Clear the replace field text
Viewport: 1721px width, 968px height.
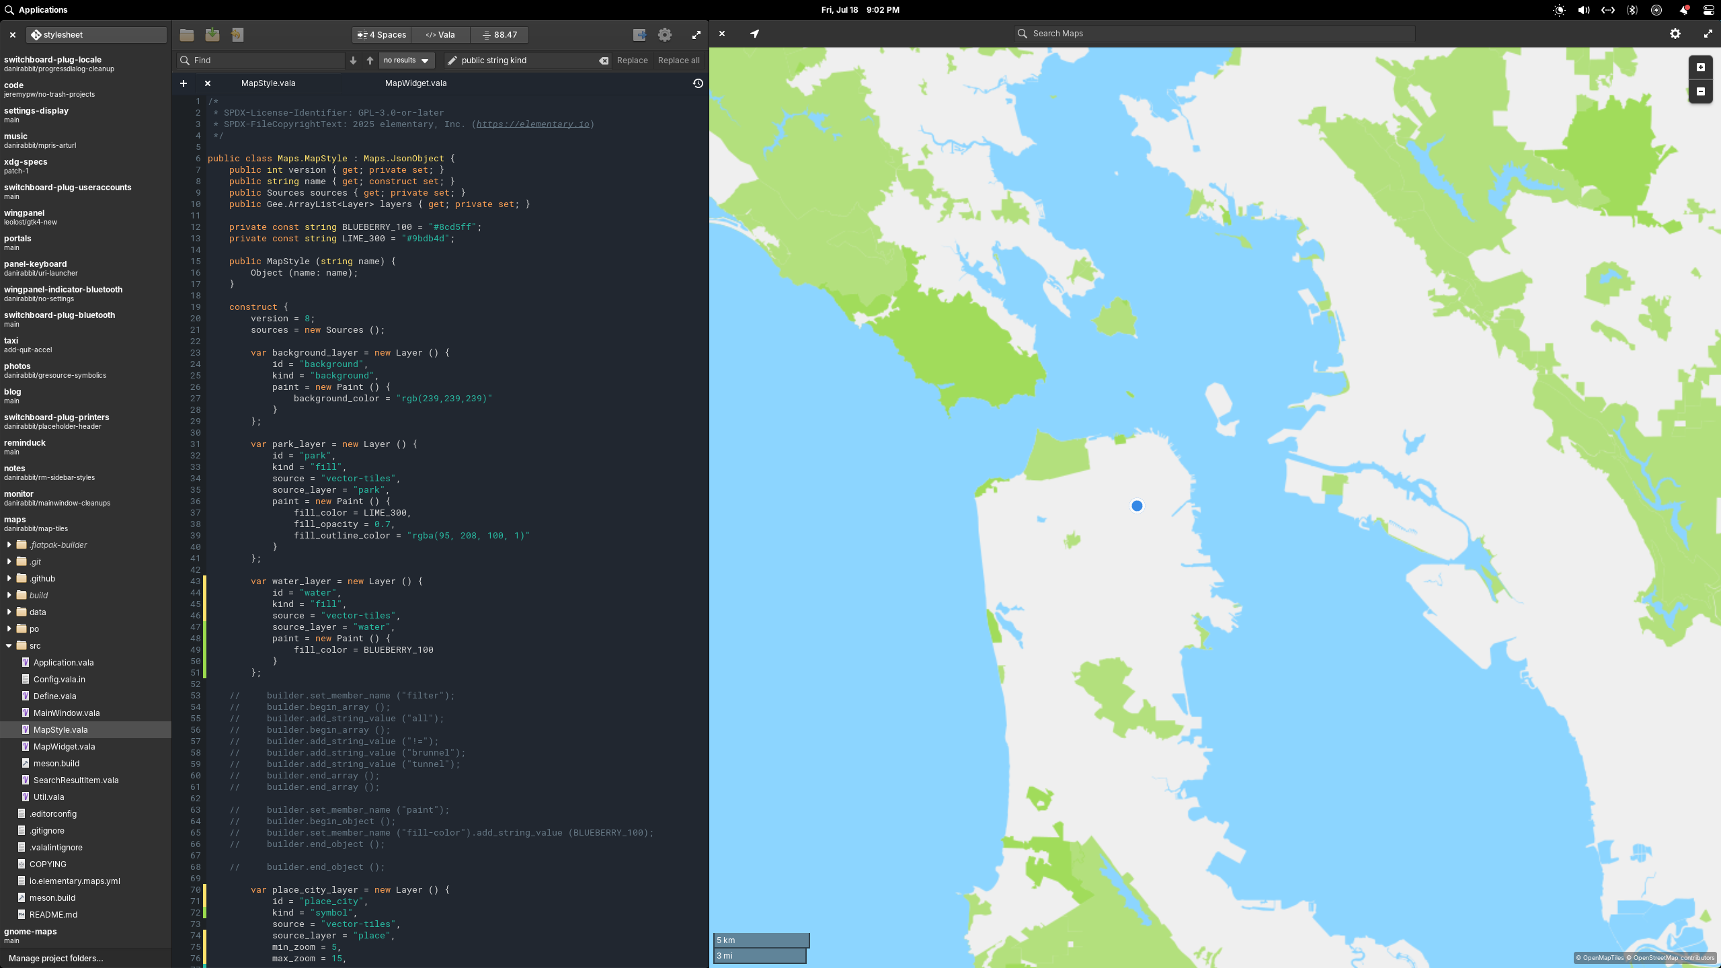point(604,61)
